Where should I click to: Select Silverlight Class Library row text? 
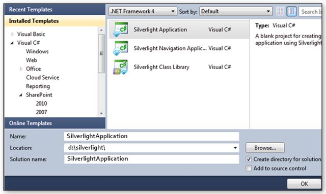pyautogui.click(x=161, y=67)
